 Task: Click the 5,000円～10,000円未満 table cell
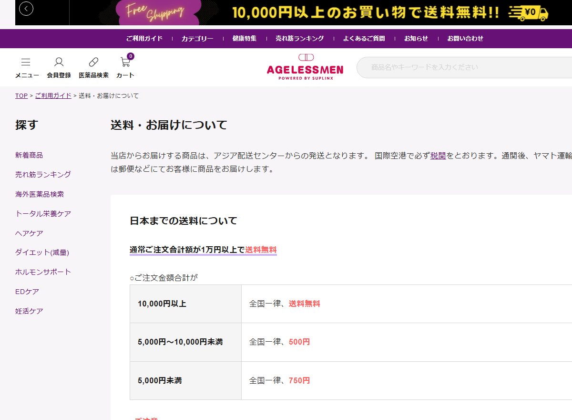186,342
